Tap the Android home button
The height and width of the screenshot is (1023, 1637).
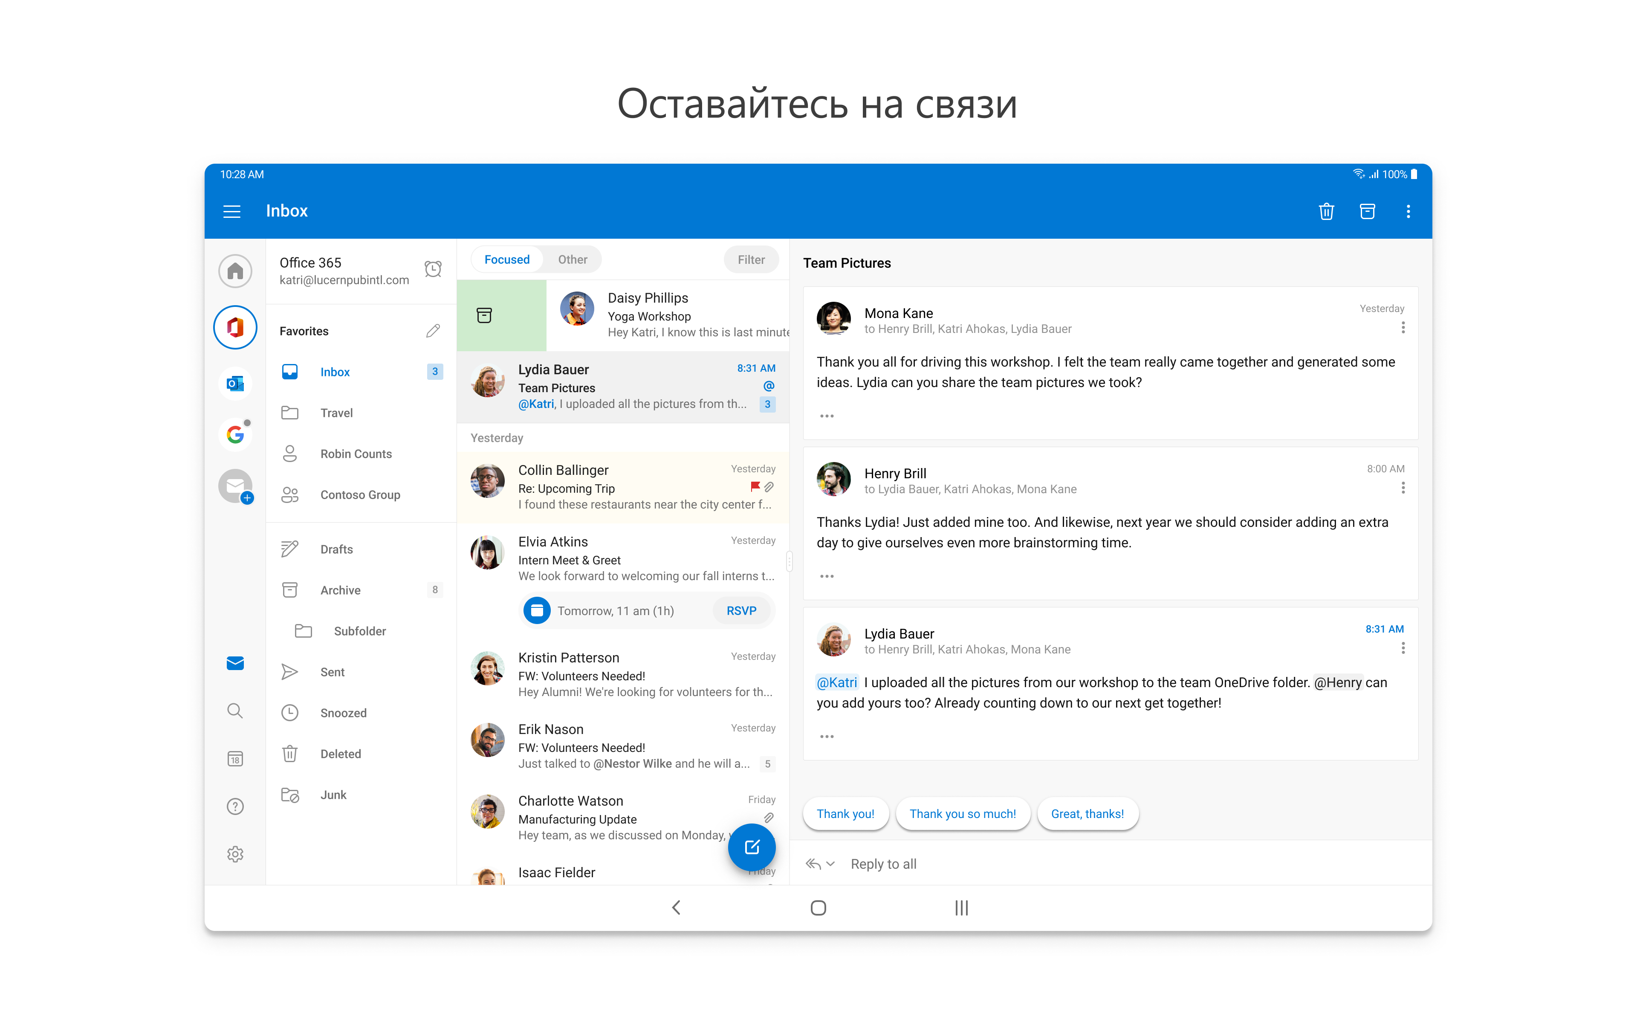point(818,907)
